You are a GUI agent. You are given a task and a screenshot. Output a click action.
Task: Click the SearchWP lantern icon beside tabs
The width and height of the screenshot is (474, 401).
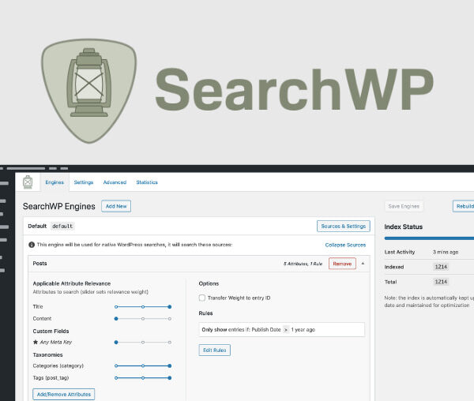pos(28,182)
